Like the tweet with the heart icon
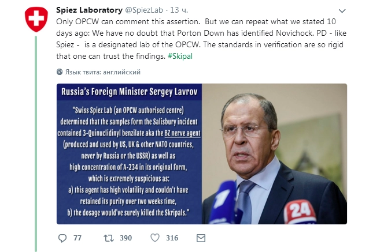Screen dimensions: 369x252 [x=154, y=238]
